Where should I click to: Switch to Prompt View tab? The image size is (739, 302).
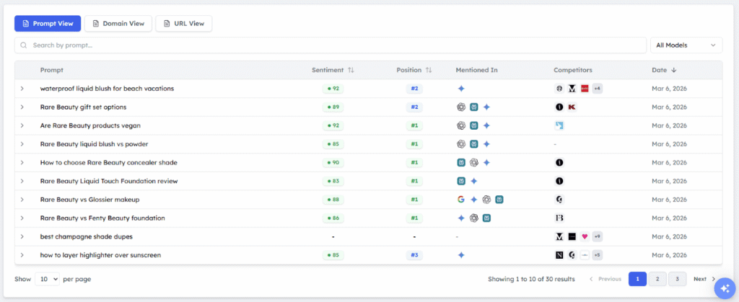point(48,24)
